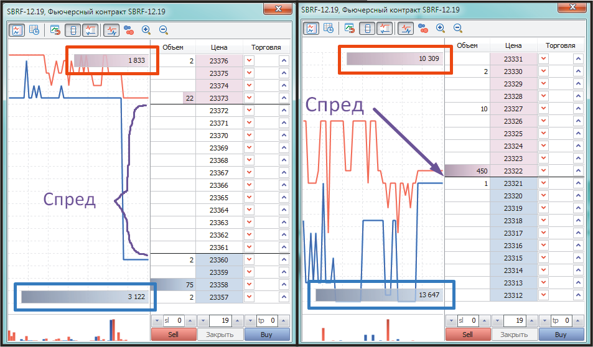Click blue buy arrow at price 23360
The image size is (593, 347).
284,260
